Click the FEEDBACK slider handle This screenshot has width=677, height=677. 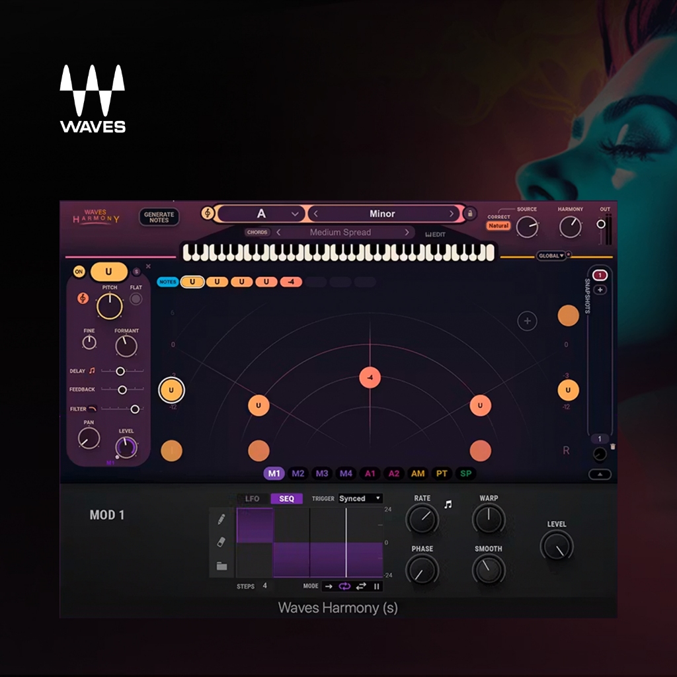pos(122,390)
